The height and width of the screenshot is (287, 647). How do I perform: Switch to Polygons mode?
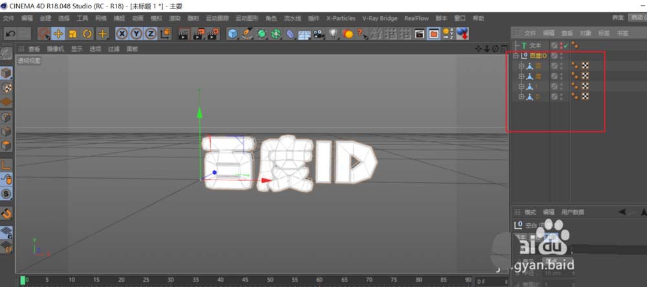coord(6,146)
